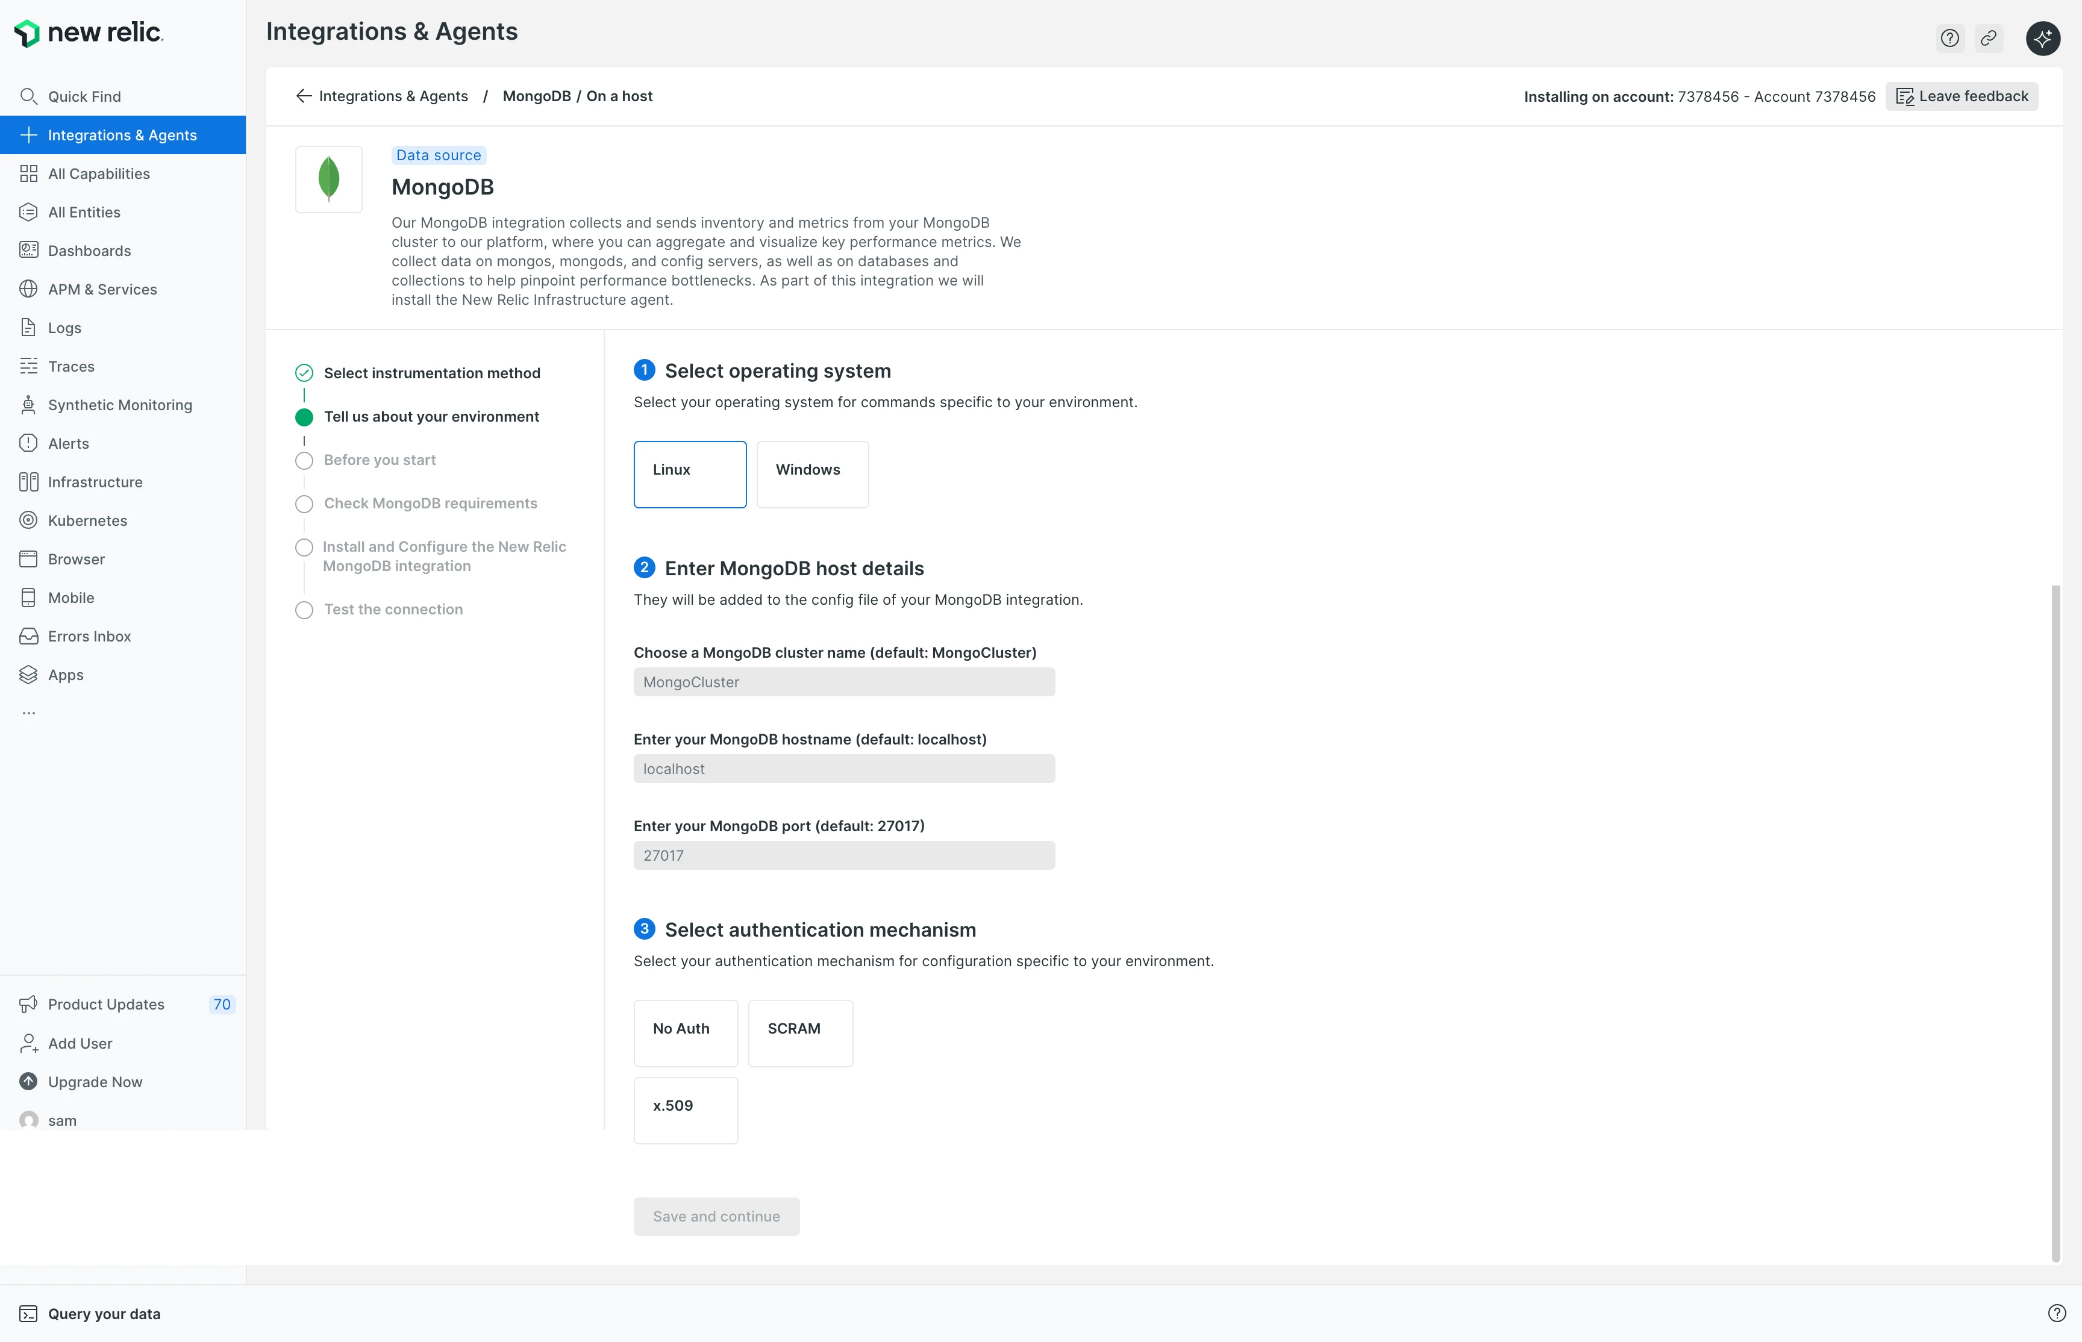This screenshot has height=1342, width=2082.
Task: Click the Alerts exclamation icon
Action: pyautogui.click(x=29, y=443)
